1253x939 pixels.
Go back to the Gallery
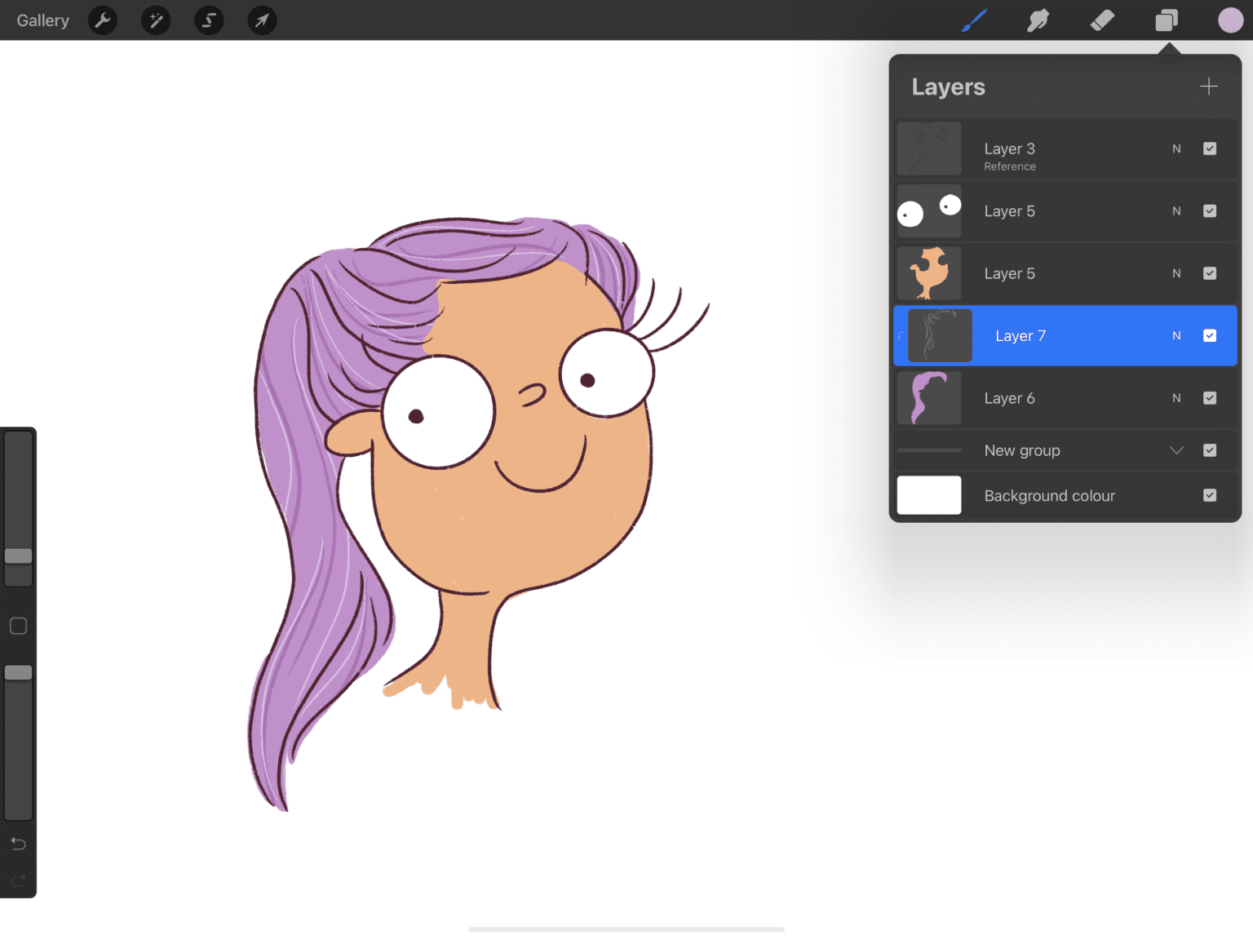pos(42,20)
